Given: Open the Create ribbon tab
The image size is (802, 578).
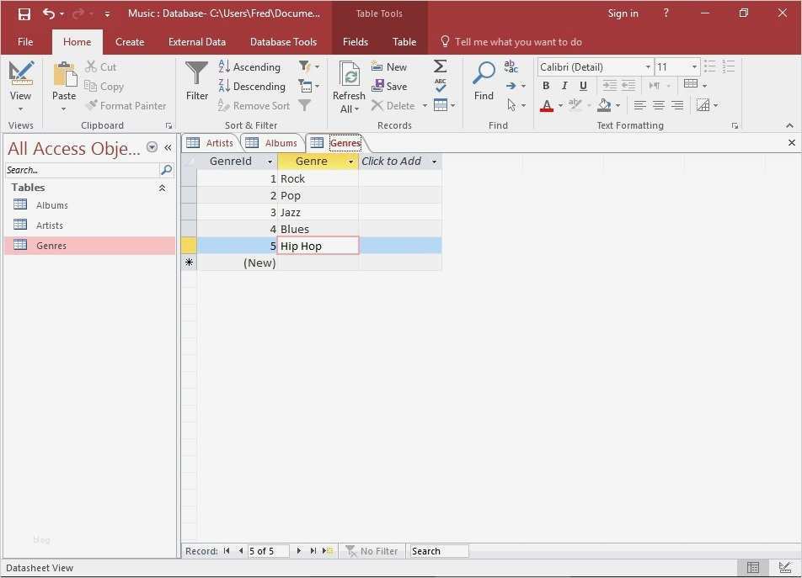Looking at the screenshot, I should [130, 41].
